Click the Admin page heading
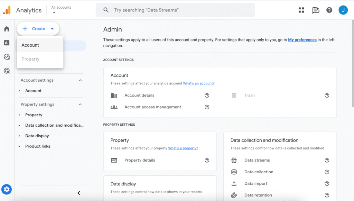The image size is (354, 201). pos(112,29)
